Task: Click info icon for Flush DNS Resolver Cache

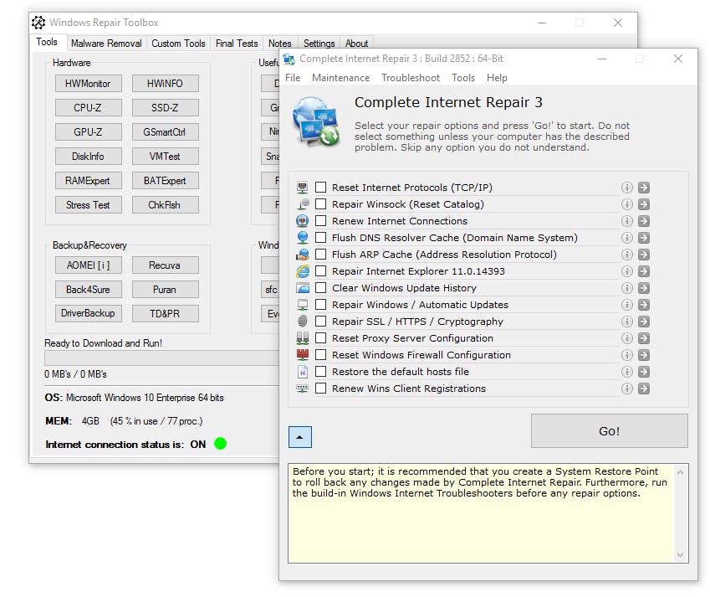Action: (626, 238)
